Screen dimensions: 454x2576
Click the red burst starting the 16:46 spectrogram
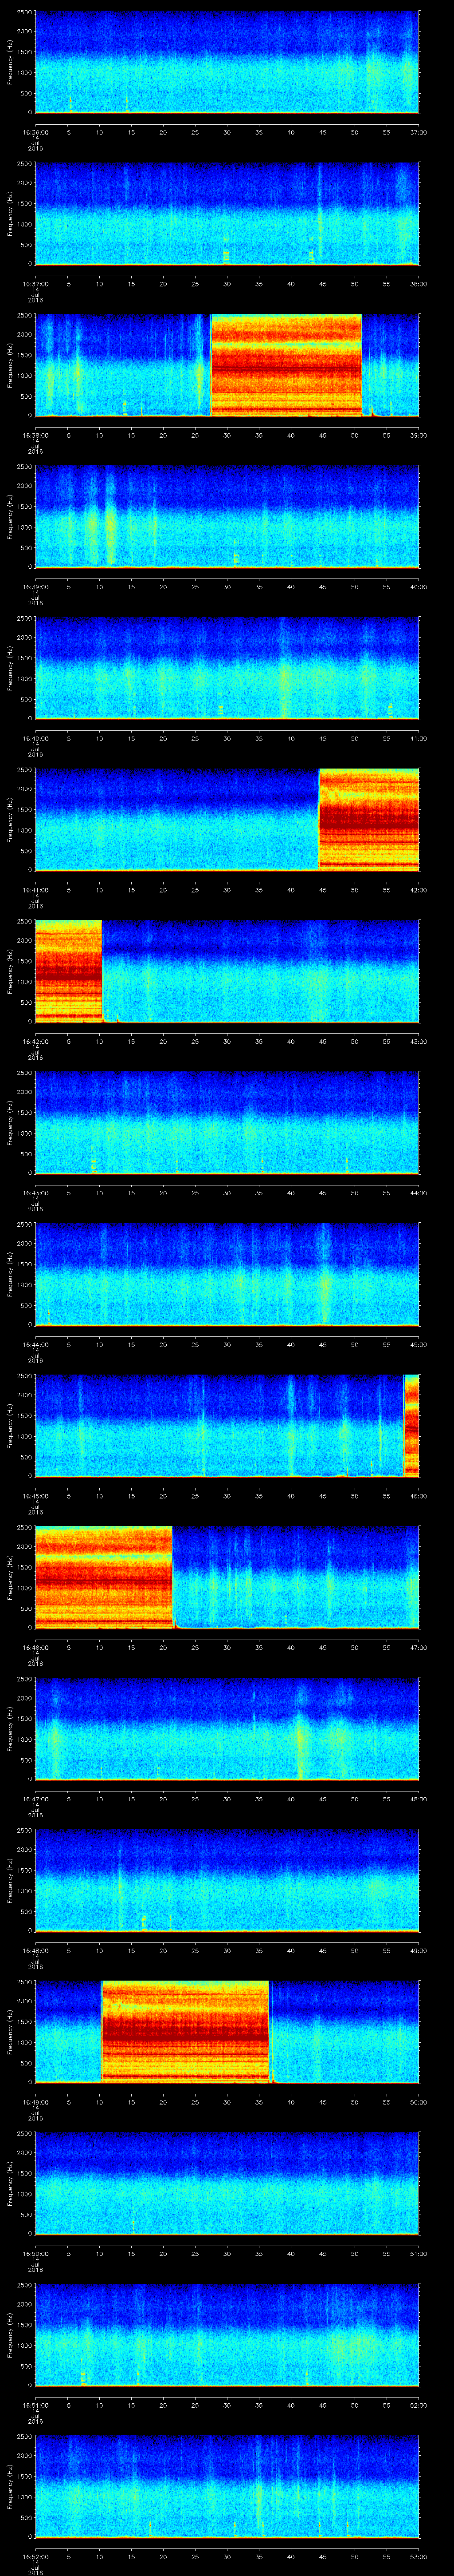tap(103, 1577)
